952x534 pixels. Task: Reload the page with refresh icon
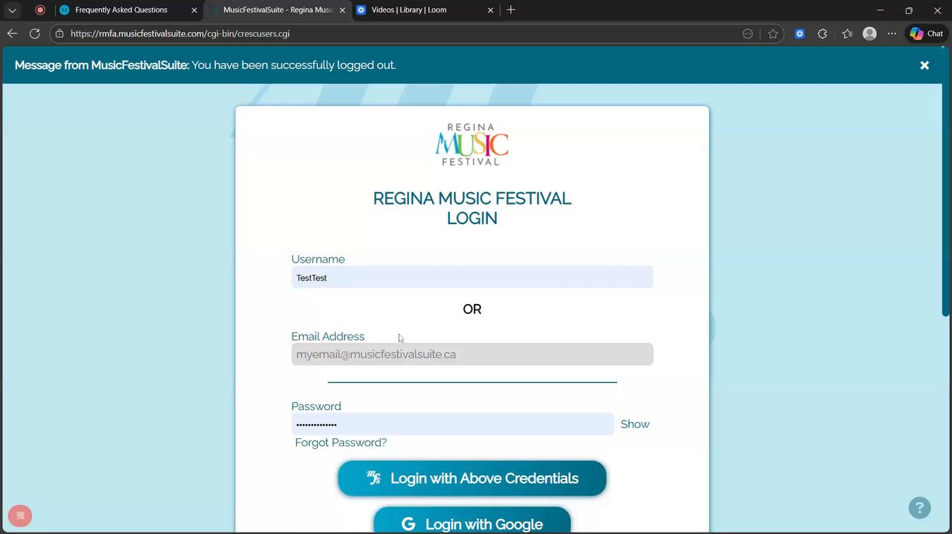pyautogui.click(x=34, y=33)
